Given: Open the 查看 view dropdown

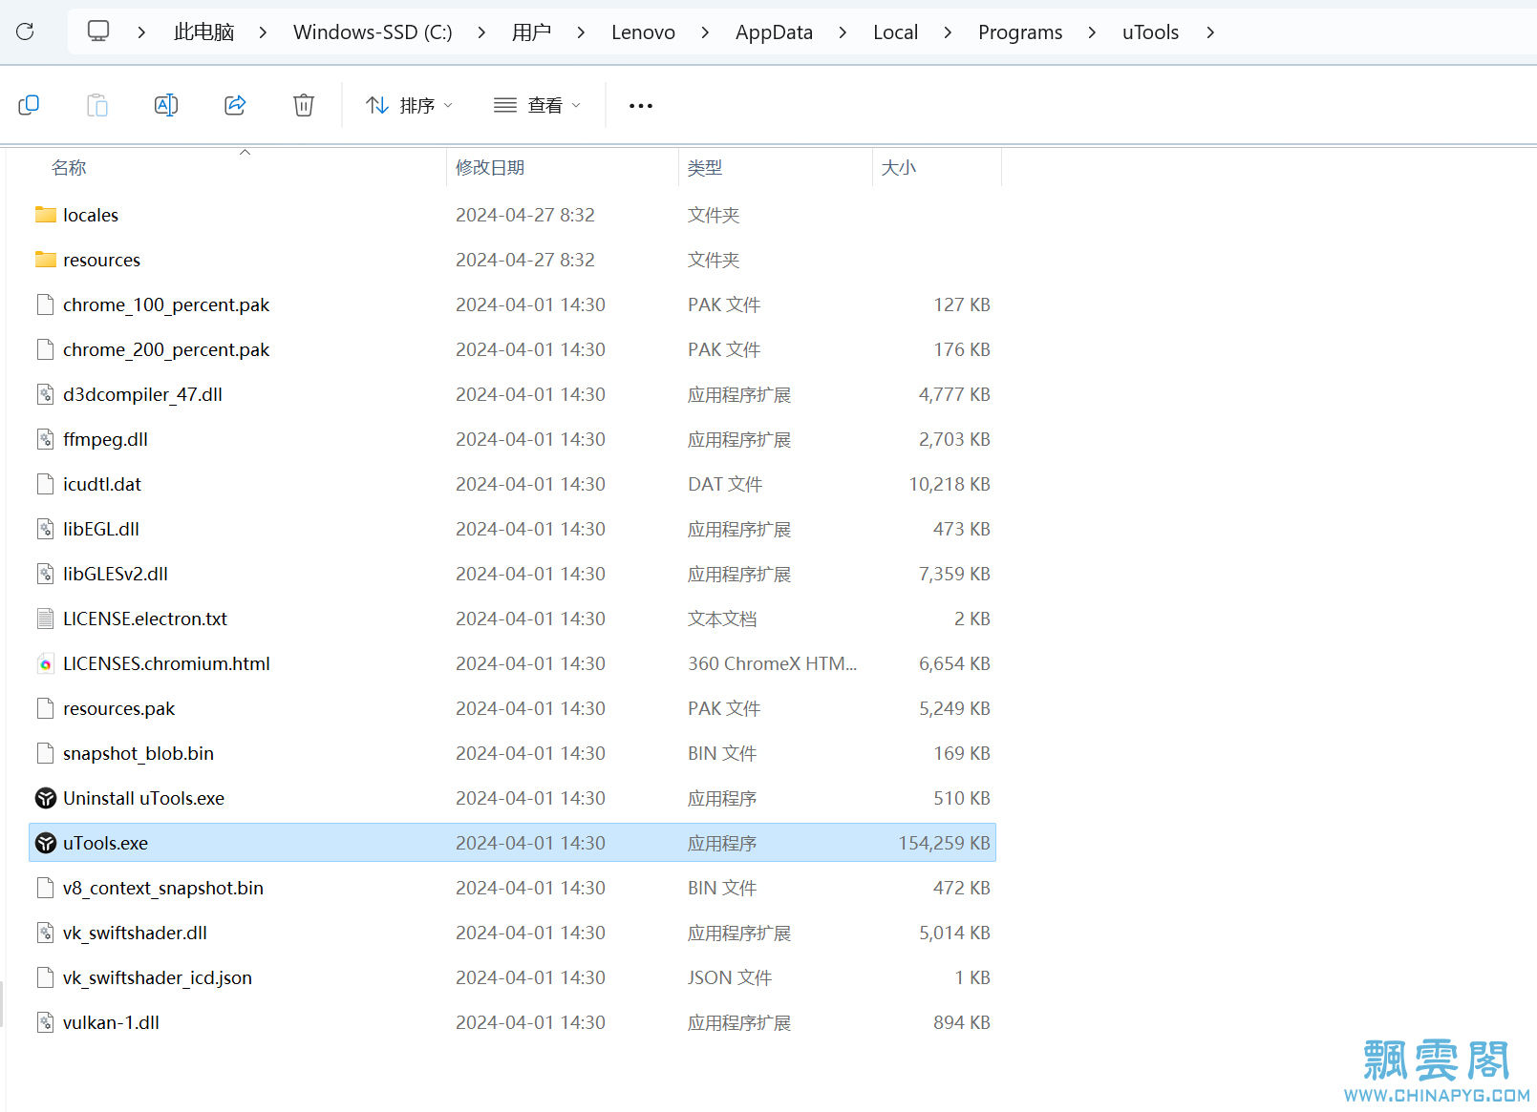Looking at the screenshot, I should click(x=537, y=105).
